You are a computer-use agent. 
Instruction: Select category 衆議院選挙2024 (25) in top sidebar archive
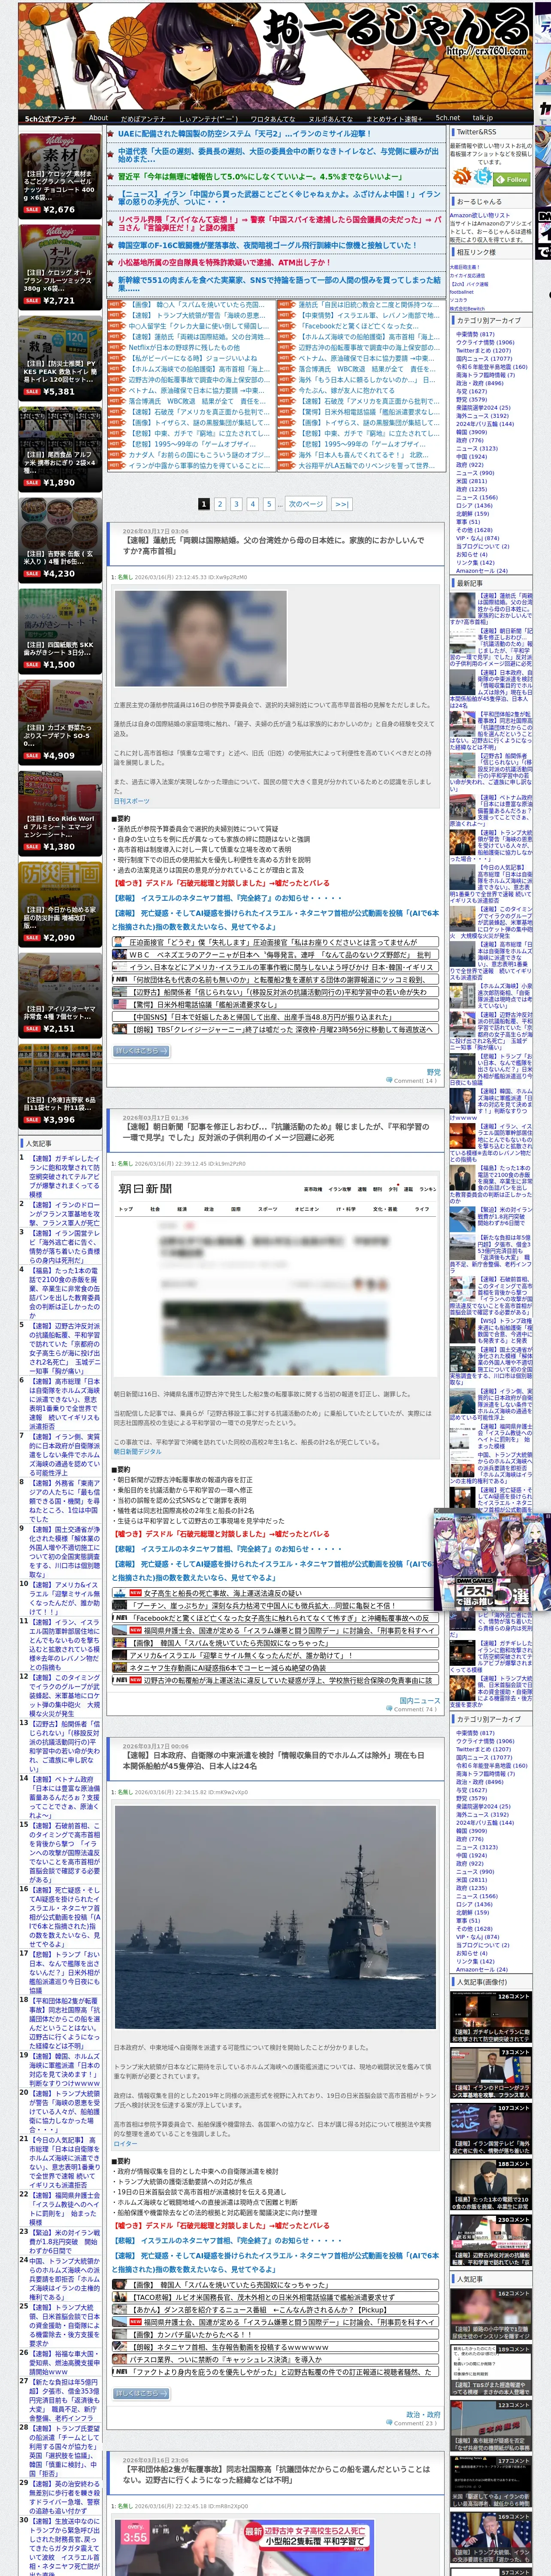[483, 407]
